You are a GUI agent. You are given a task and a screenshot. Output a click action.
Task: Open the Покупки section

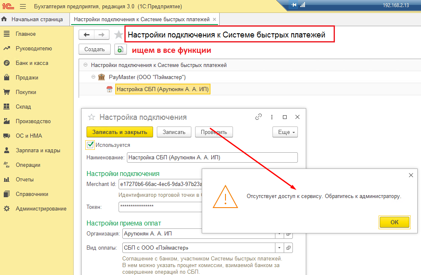point(26,92)
